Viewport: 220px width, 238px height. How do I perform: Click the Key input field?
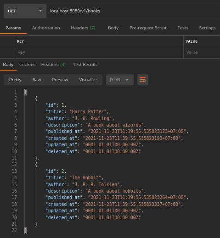[x=99, y=52]
